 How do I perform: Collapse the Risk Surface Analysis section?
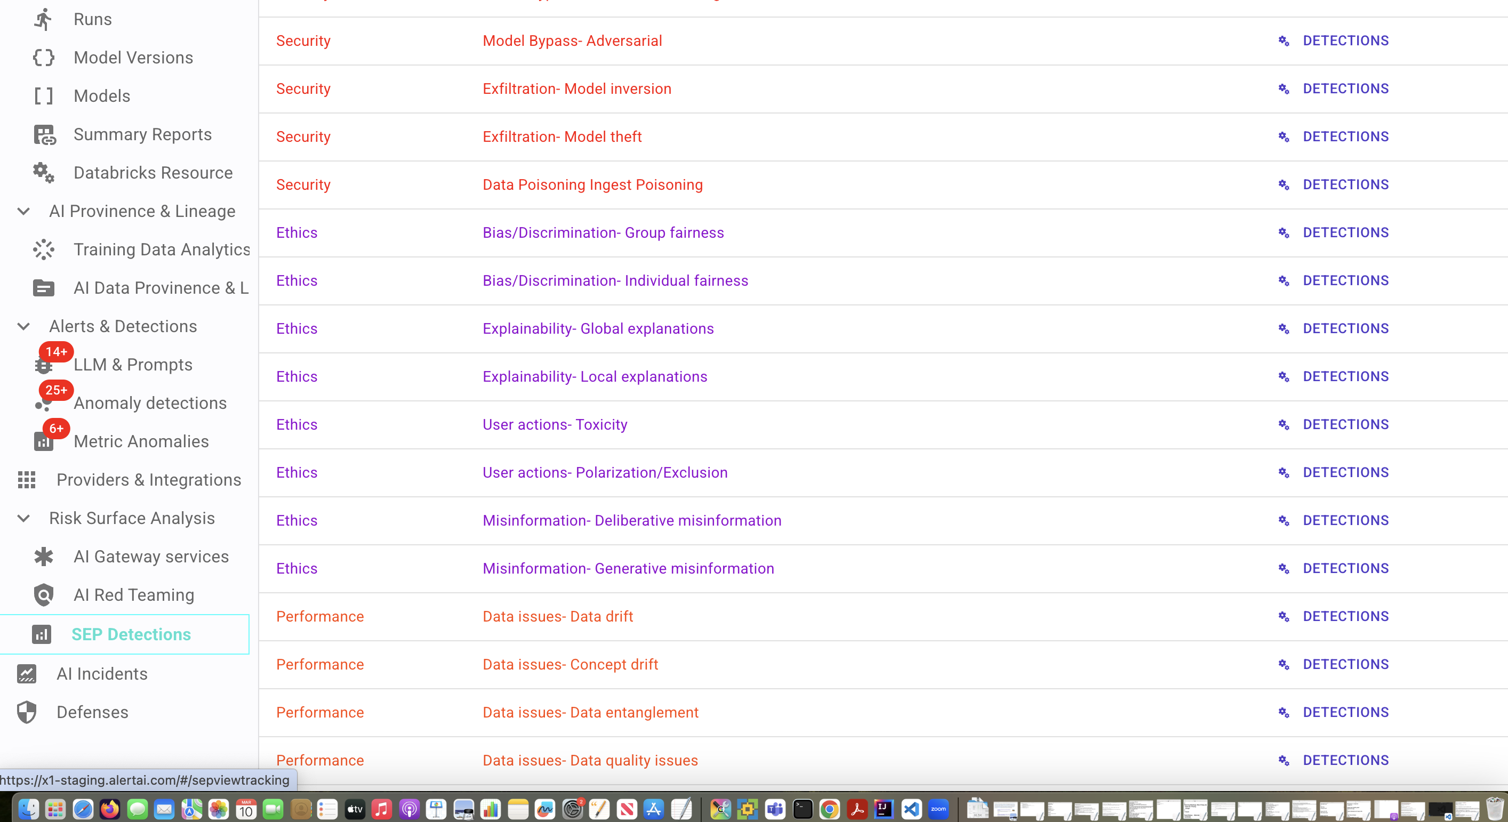click(x=23, y=518)
